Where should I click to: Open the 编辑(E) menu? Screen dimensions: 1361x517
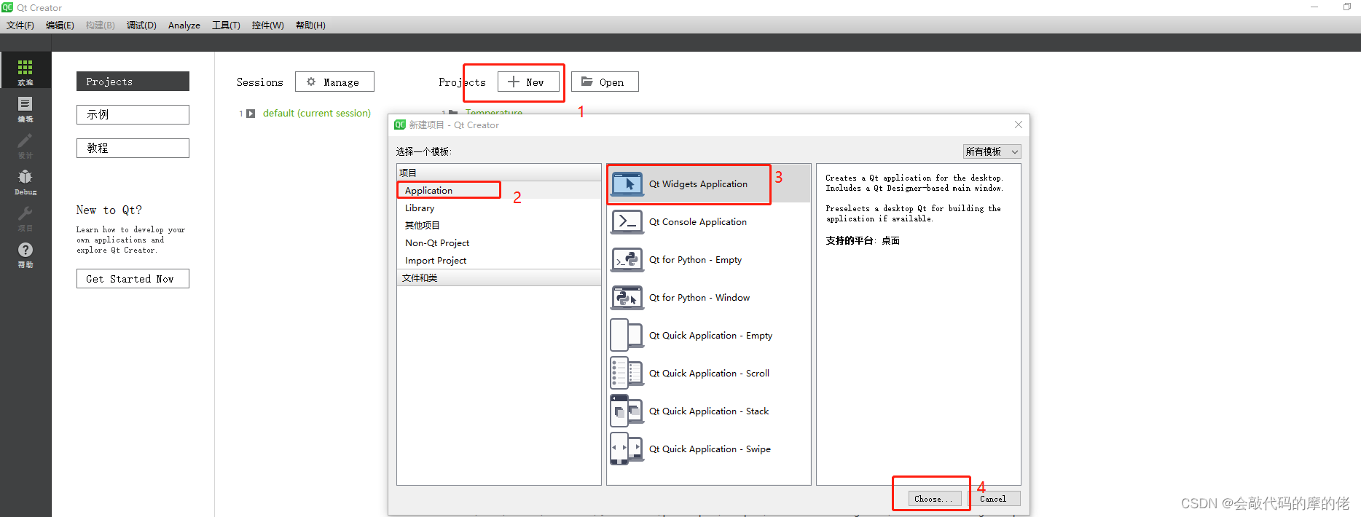(x=60, y=25)
